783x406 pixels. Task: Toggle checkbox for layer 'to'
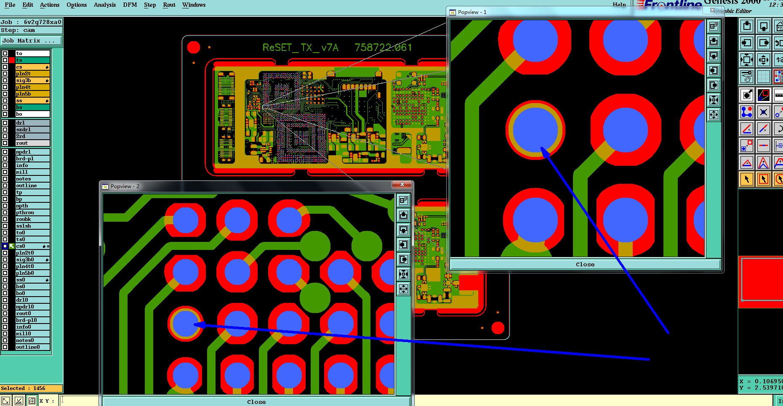pyautogui.click(x=5, y=53)
